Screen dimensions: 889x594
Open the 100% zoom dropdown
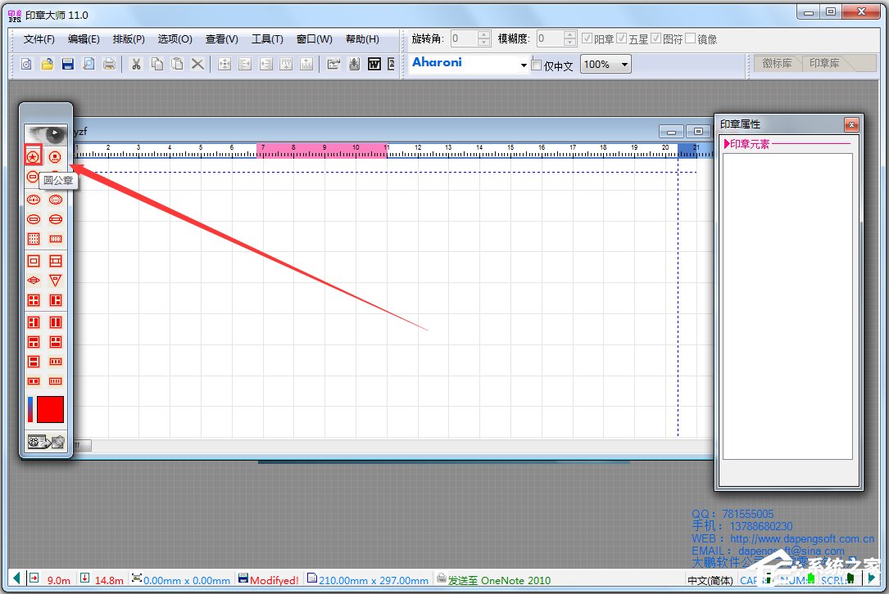[624, 64]
